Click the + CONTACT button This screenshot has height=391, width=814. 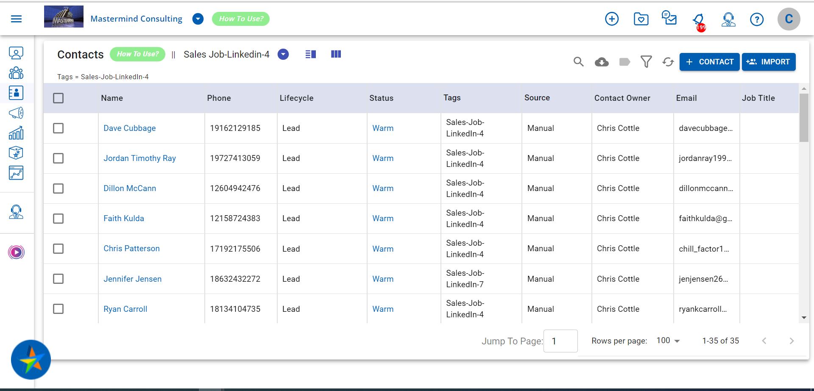pyautogui.click(x=709, y=62)
